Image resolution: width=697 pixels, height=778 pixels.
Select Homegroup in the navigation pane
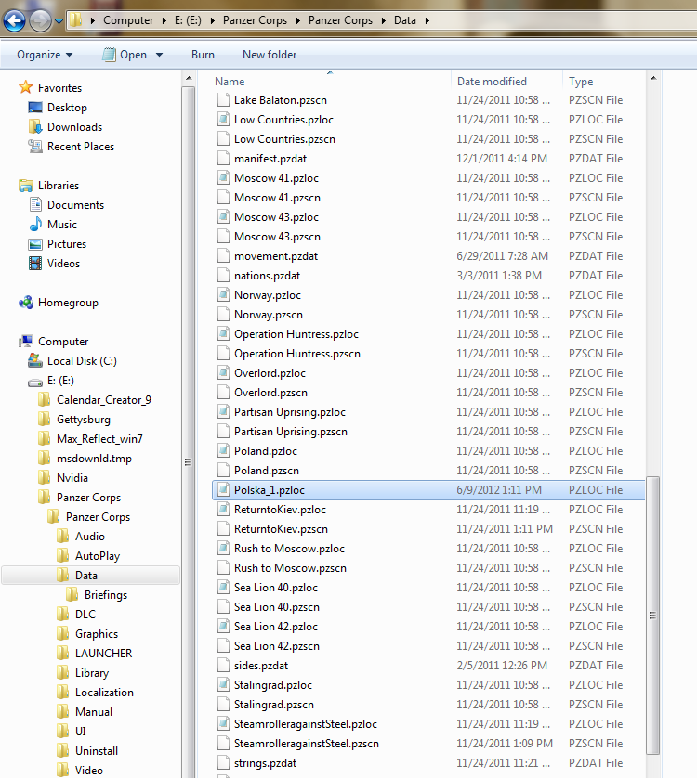coord(68,303)
